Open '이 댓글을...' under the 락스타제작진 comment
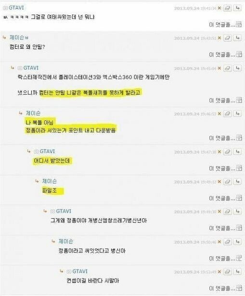This screenshot has width=245, height=296. point(222,100)
